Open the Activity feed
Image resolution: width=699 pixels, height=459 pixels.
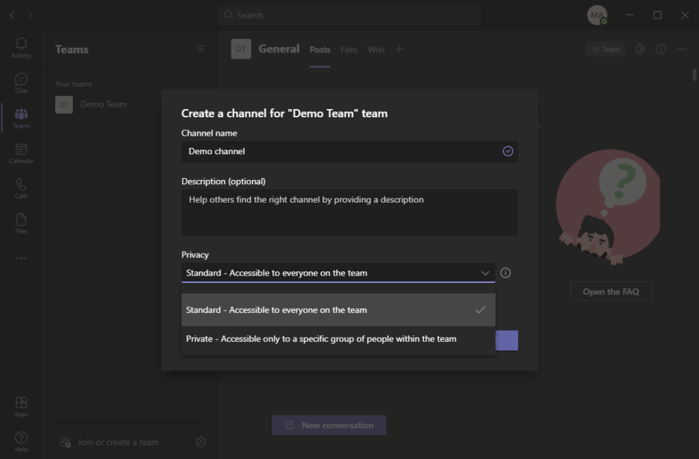tap(21, 48)
